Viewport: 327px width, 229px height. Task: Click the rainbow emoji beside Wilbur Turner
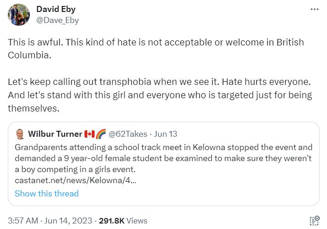[100, 134]
